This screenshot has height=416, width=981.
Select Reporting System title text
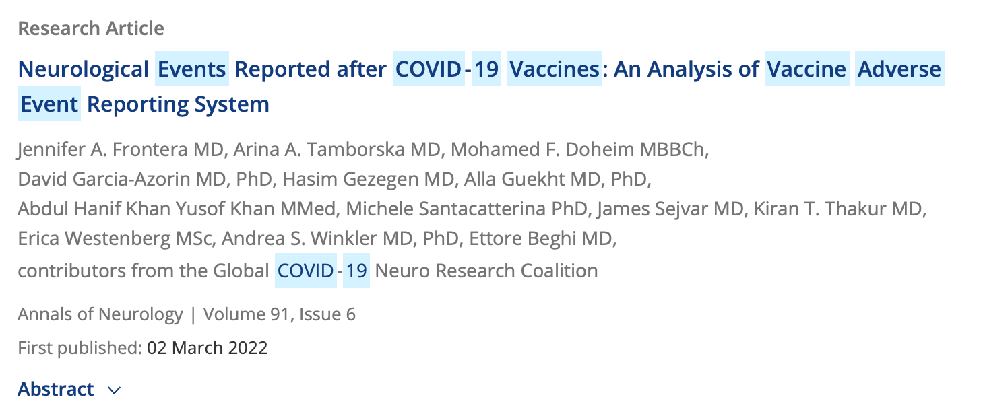tap(179, 104)
